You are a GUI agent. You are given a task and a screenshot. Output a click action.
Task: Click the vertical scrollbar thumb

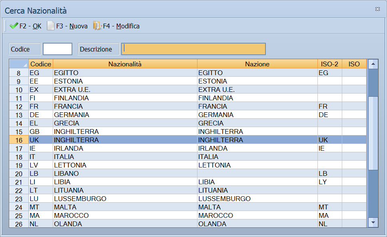(x=373, y=133)
